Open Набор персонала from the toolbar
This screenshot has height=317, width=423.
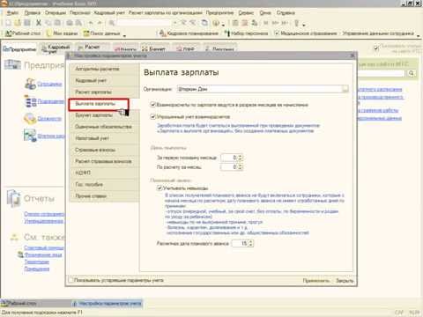(x=246, y=33)
